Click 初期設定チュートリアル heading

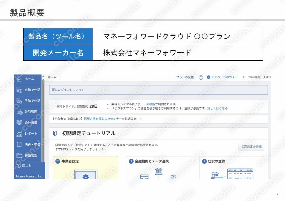coord(88,134)
